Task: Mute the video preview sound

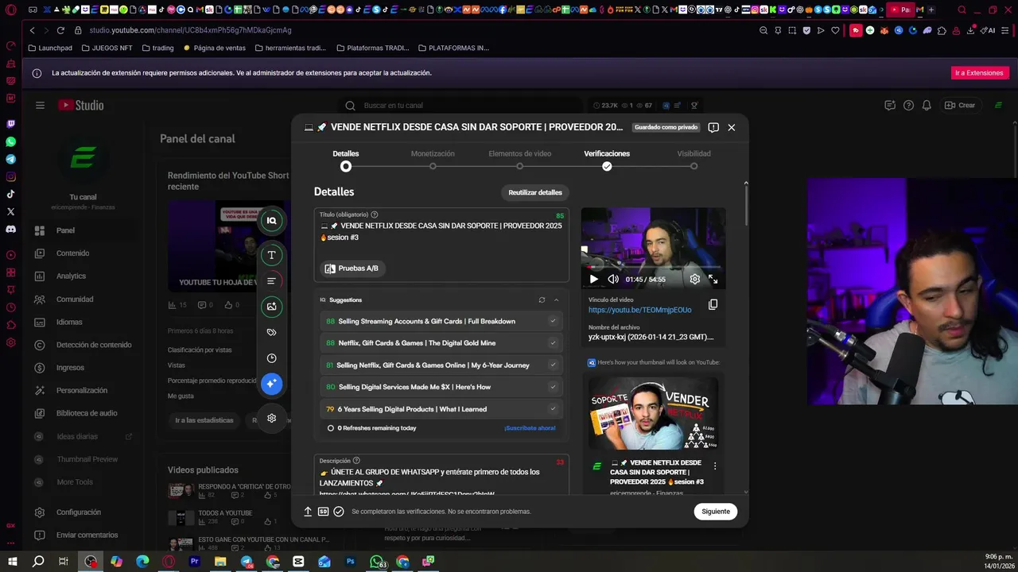Action: pyautogui.click(x=613, y=279)
